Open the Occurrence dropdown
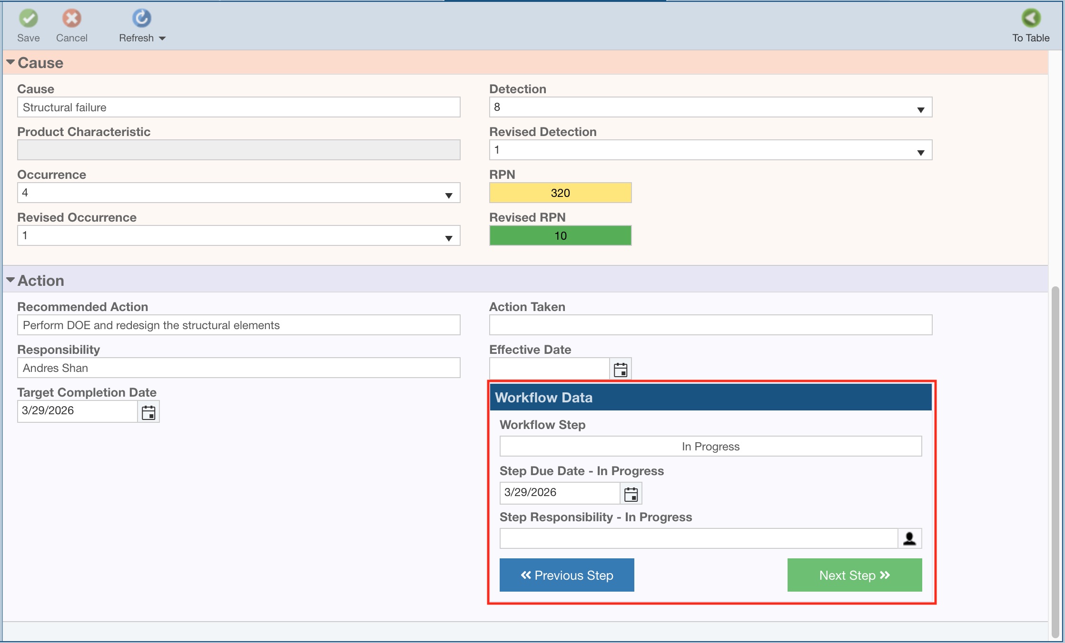The width and height of the screenshot is (1065, 643). pos(448,195)
